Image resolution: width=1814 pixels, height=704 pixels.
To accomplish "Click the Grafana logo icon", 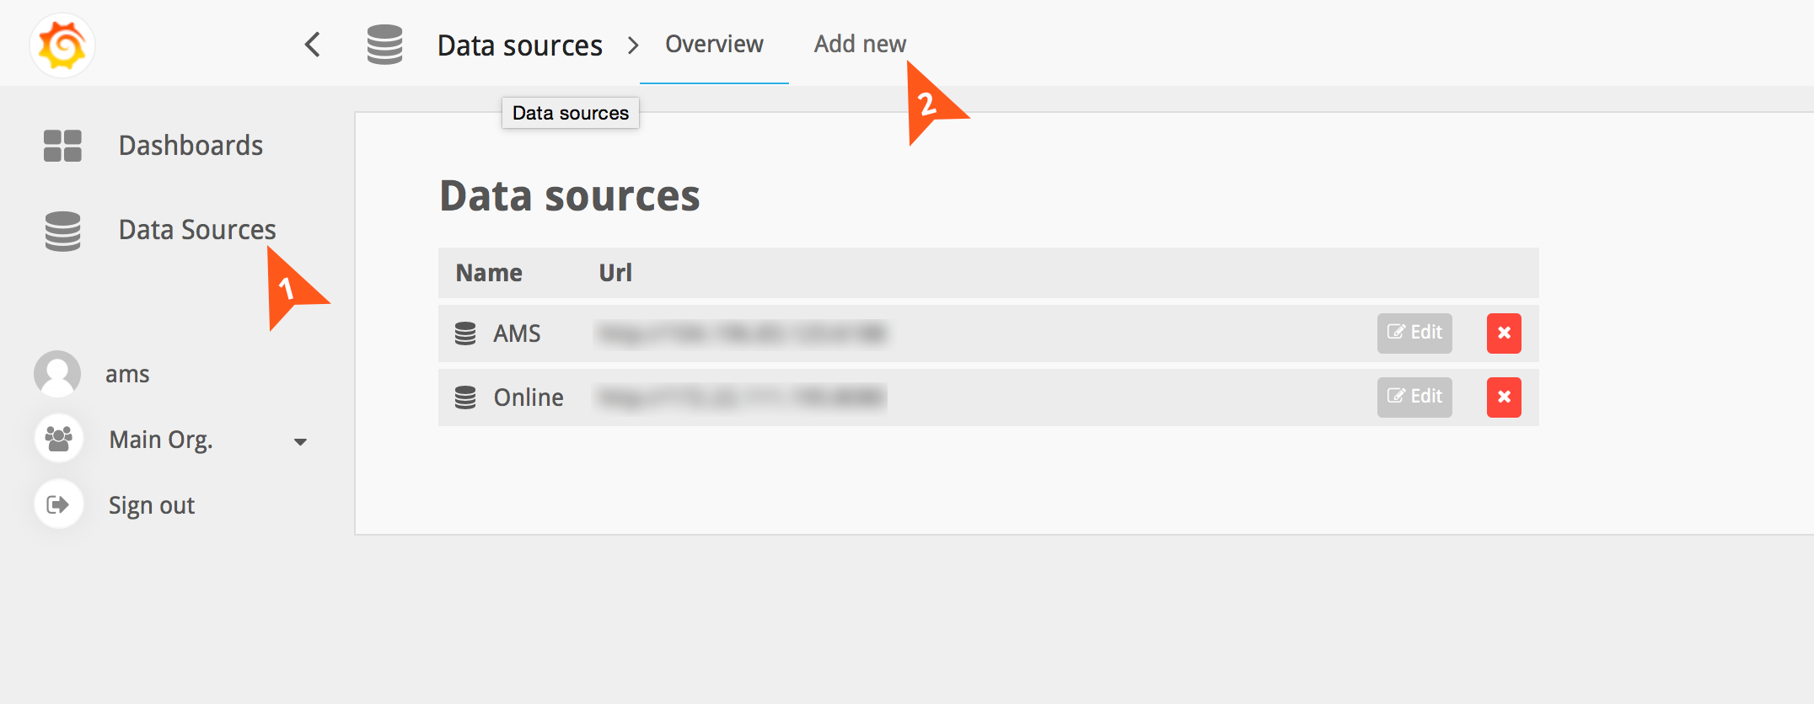I will pyautogui.click(x=62, y=45).
